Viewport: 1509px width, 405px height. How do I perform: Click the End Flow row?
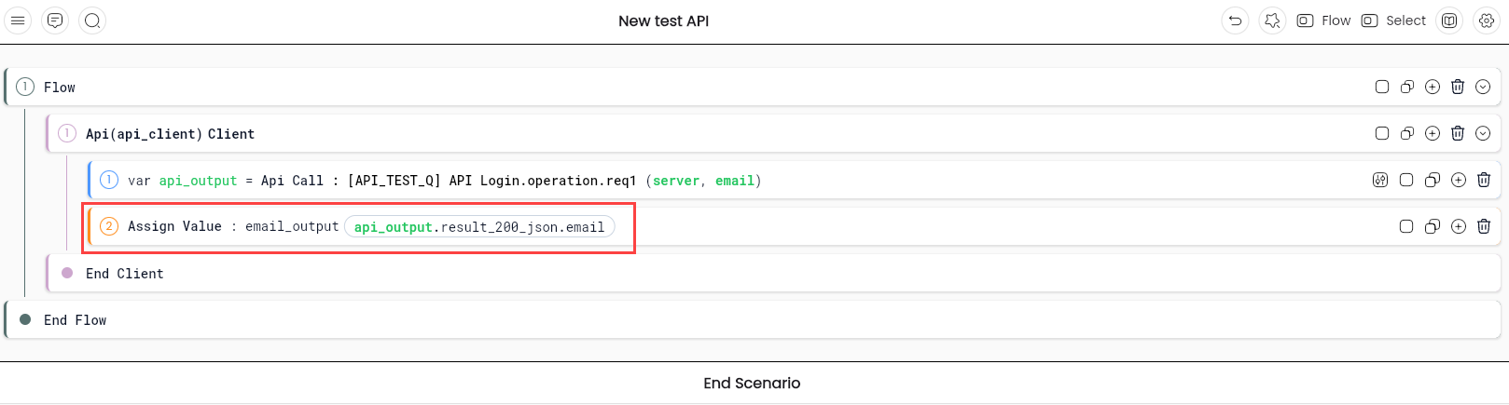[752, 319]
